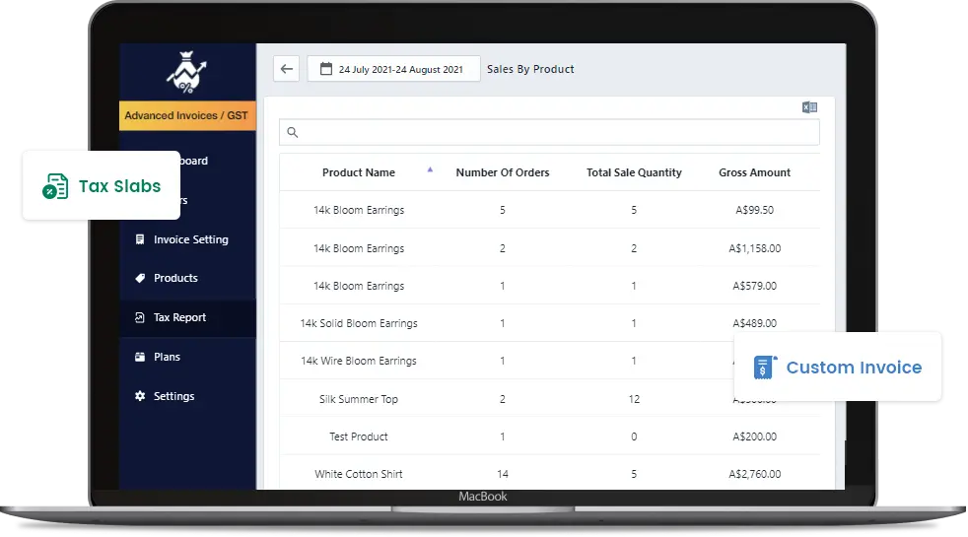Click the Excel export icon
This screenshot has width=968, height=537.
pyautogui.click(x=809, y=107)
